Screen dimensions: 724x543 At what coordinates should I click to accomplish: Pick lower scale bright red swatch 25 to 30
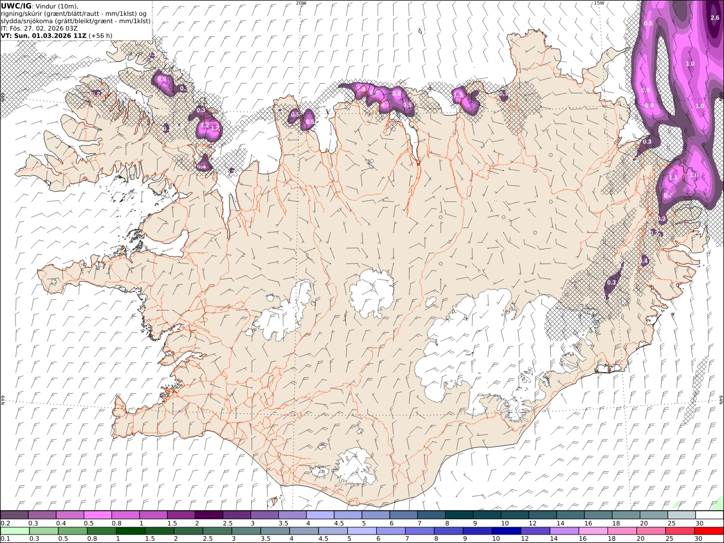pyautogui.click(x=680, y=531)
